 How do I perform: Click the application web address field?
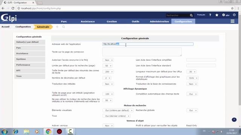click(x=148, y=44)
